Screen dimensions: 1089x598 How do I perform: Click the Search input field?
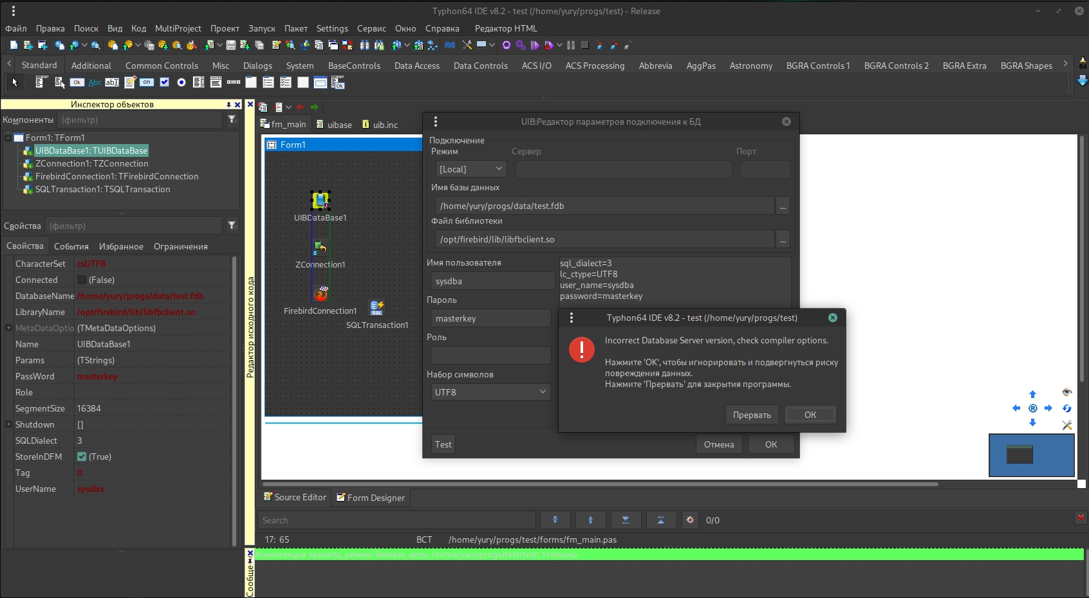pos(396,520)
